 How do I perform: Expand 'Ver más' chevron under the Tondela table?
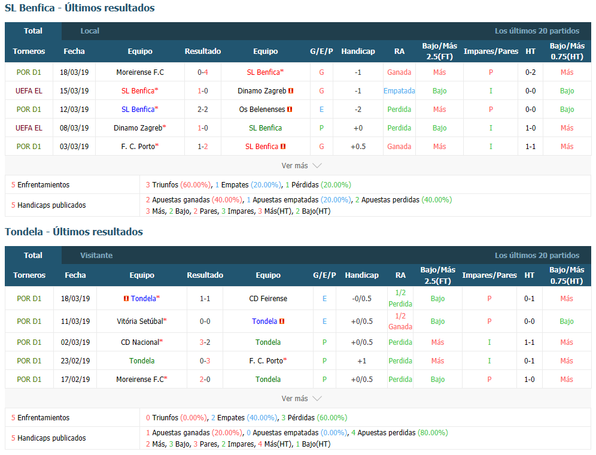(x=317, y=398)
